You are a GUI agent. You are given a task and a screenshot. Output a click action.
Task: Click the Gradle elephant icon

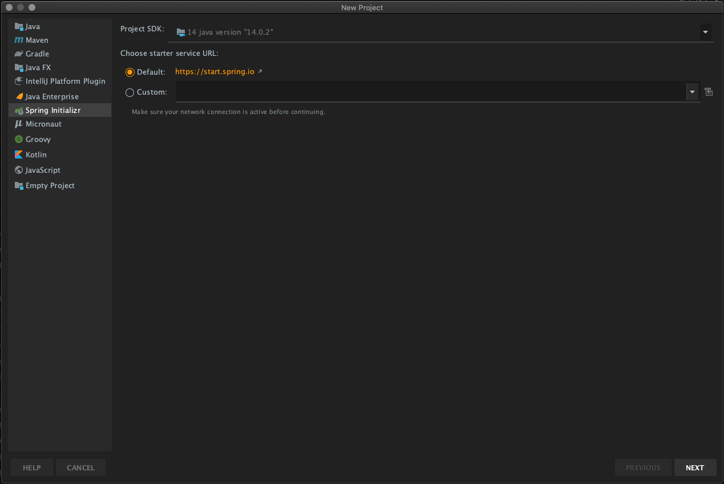(x=19, y=54)
